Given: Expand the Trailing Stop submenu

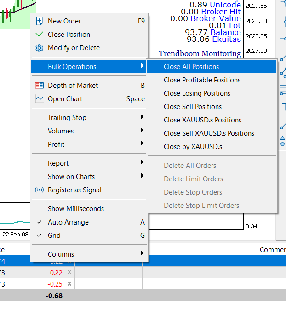Looking at the screenshot, I should pos(89,118).
